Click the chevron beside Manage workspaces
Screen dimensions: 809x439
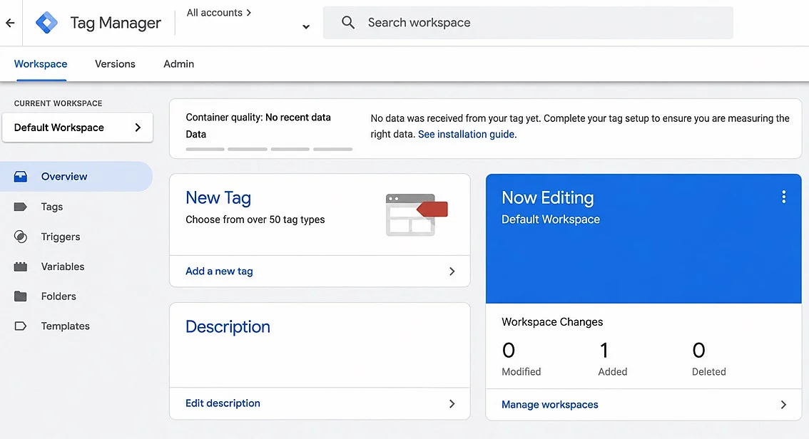click(x=783, y=405)
